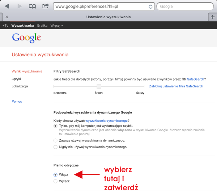Click the Filtry SafeSearch heading
The width and height of the screenshot is (217, 195).
[67, 71]
